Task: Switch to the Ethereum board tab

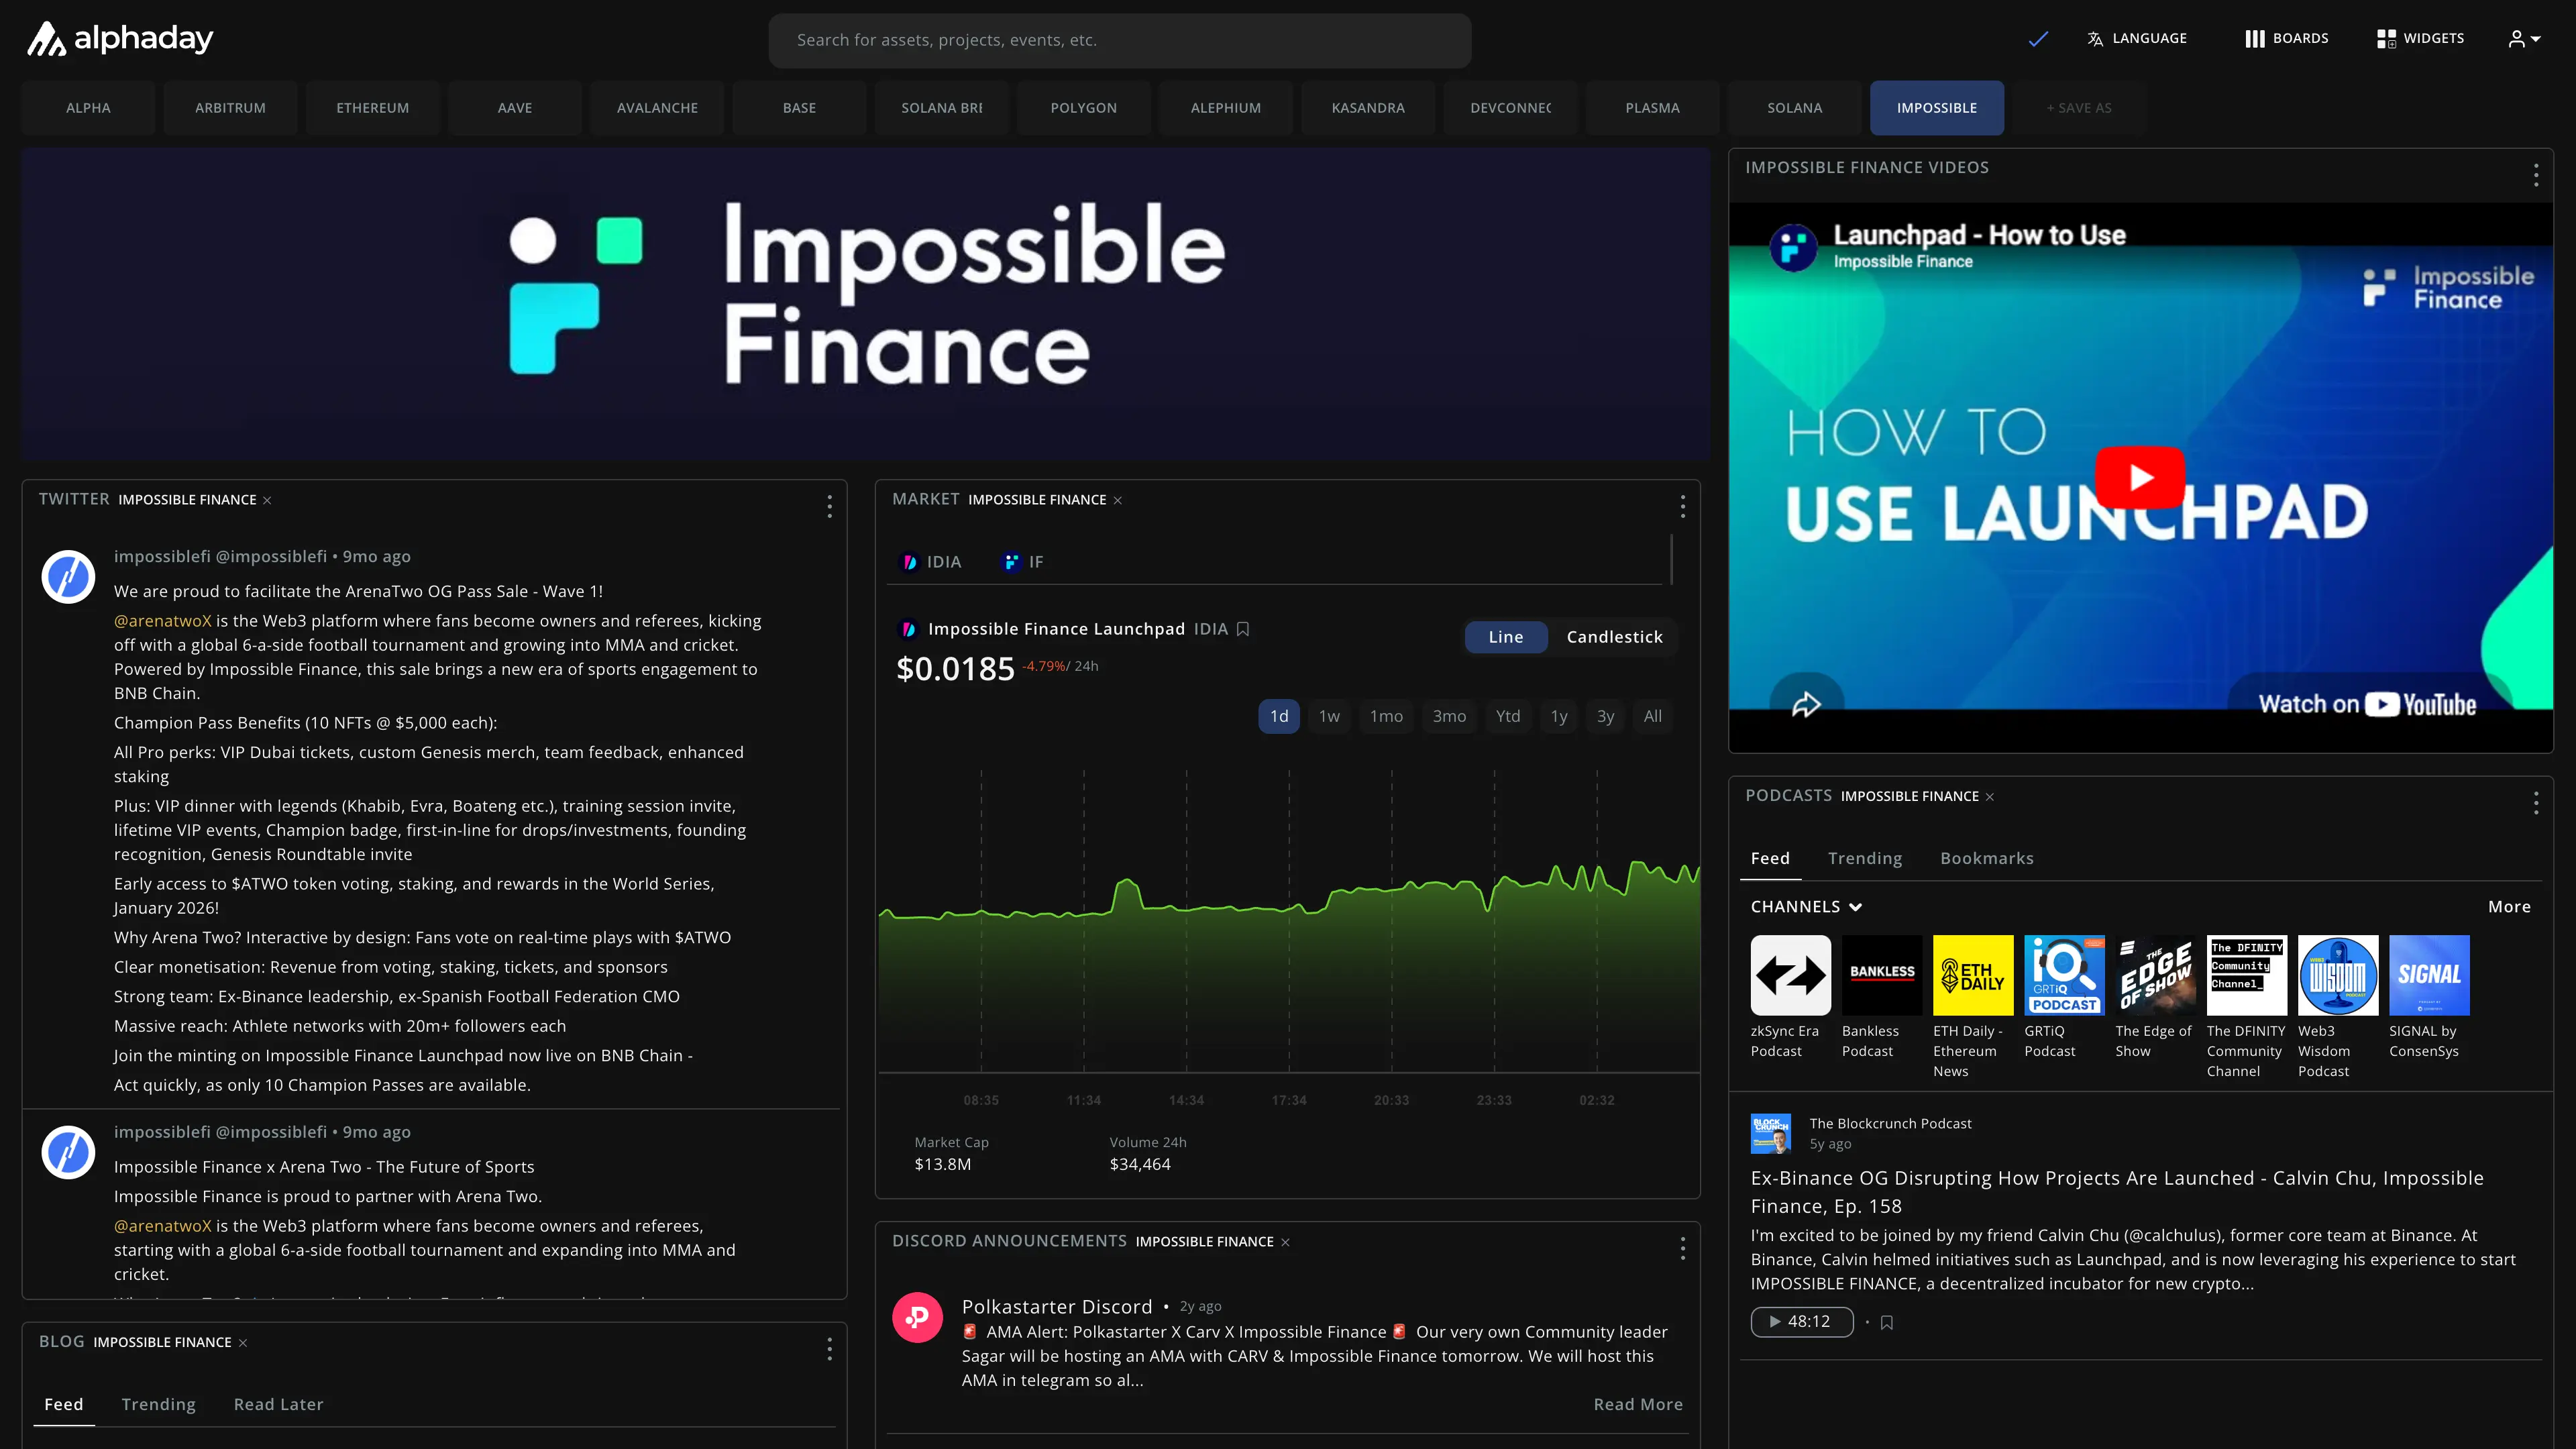Action: 372,108
